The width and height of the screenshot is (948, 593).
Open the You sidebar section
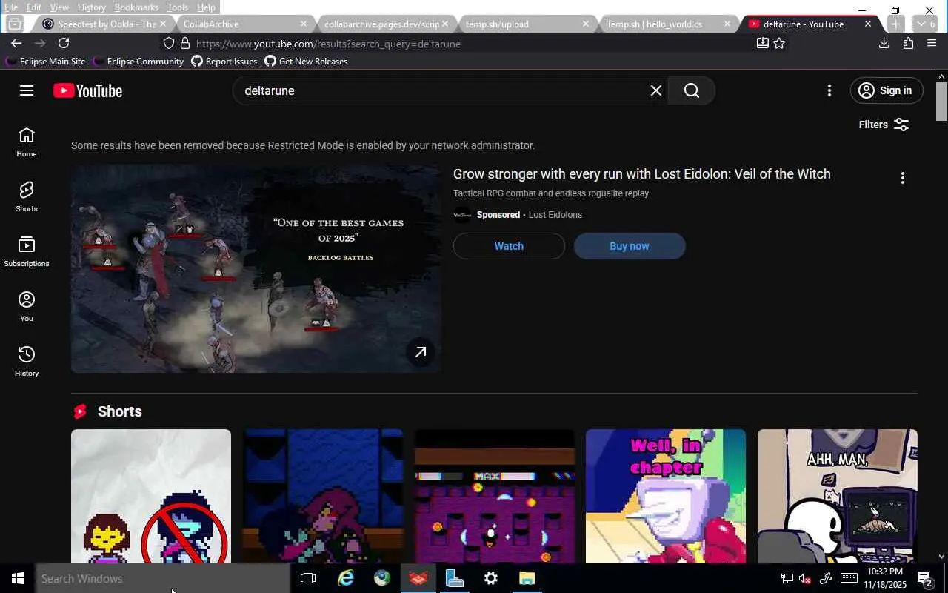(x=27, y=306)
